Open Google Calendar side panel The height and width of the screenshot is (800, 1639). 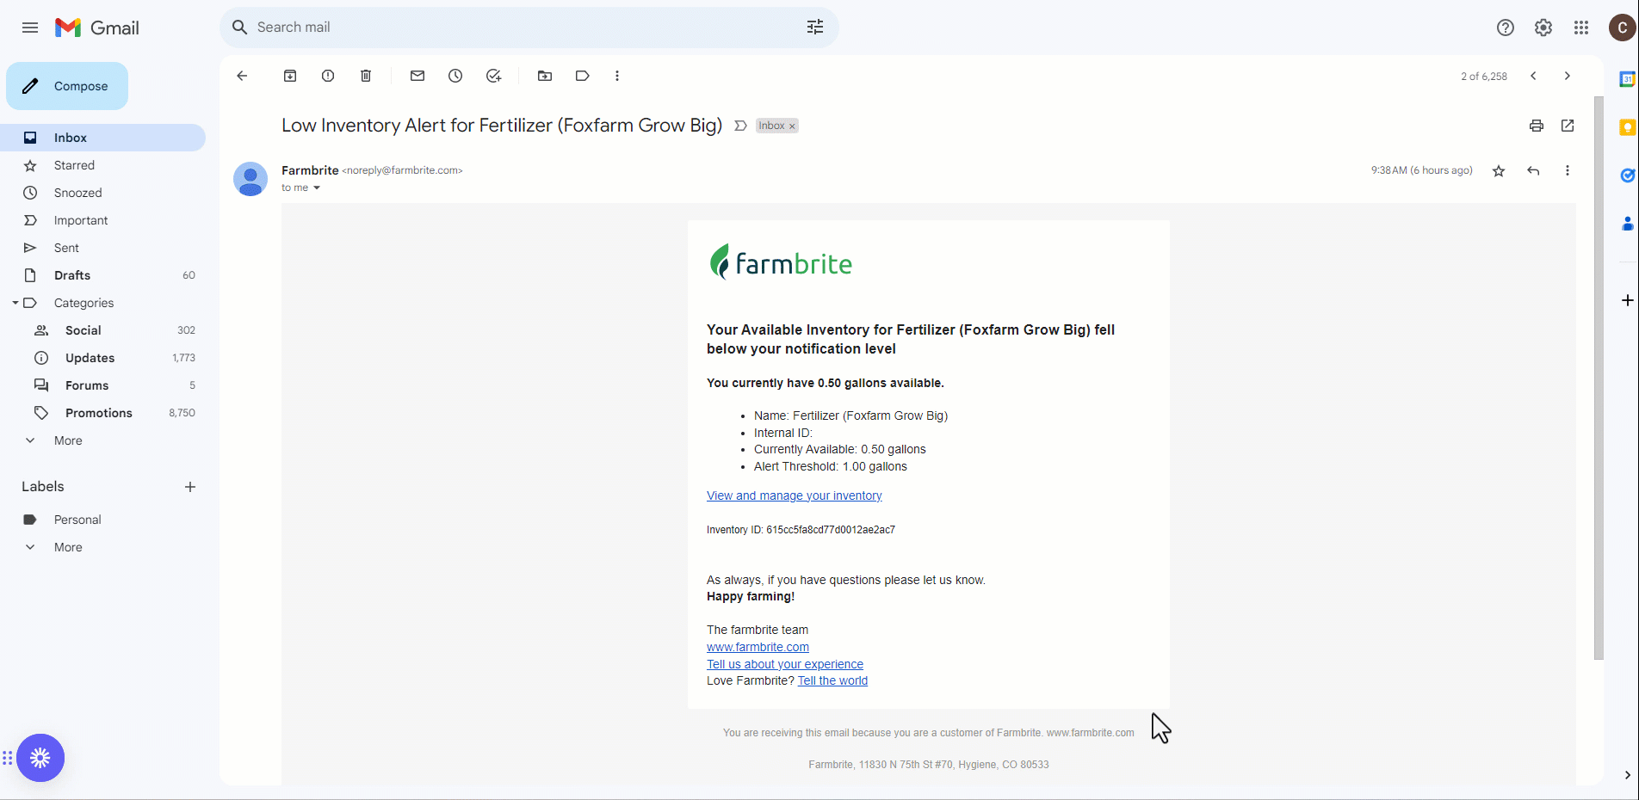click(1627, 79)
